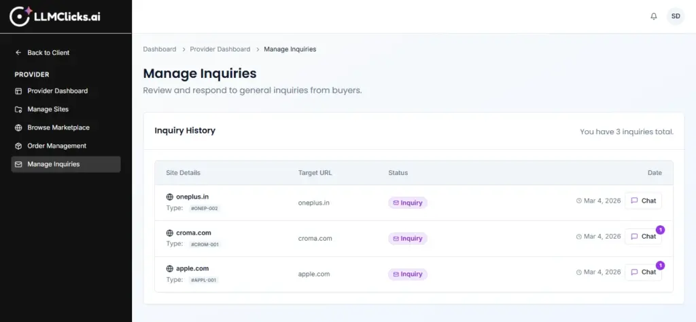Click the Browse Marketplace globe icon in sidebar
Screen dimensions: 696x322
[x=18, y=127]
